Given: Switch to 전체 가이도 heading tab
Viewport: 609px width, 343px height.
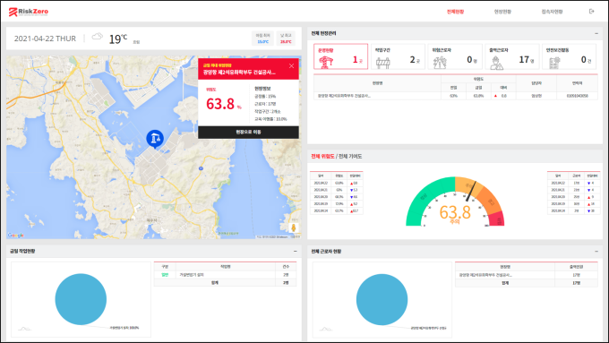Looking at the screenshot, I should pyautogui.click(x=350, y=156).
